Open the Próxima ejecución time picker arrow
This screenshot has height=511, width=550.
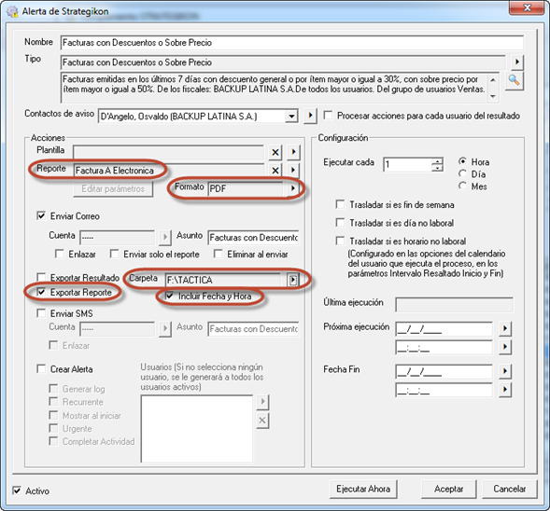pyautogui.click(x=505, y=347)
